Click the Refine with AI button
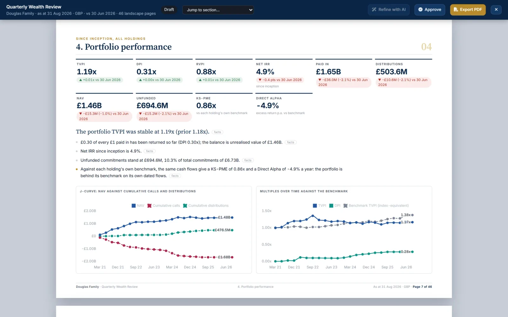This screenshot has width=508, height=317. (389, 10)
